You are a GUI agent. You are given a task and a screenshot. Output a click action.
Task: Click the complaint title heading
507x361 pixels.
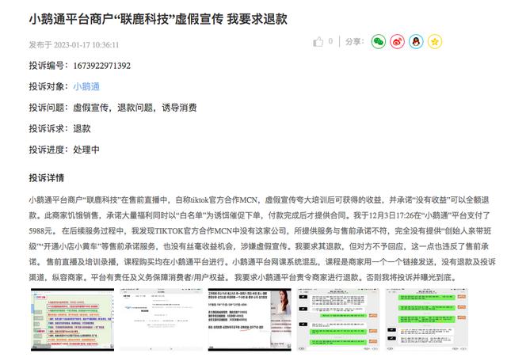(x=158, y=19)
